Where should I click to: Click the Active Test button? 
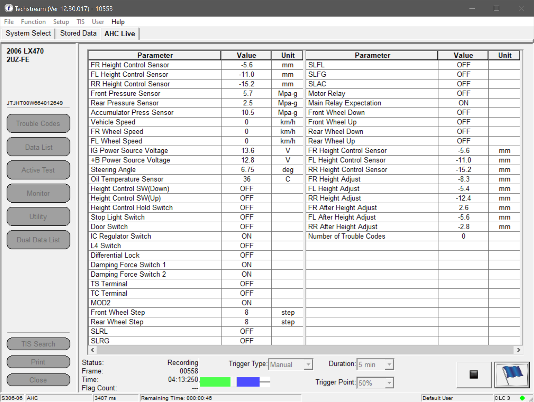point(38,170)
